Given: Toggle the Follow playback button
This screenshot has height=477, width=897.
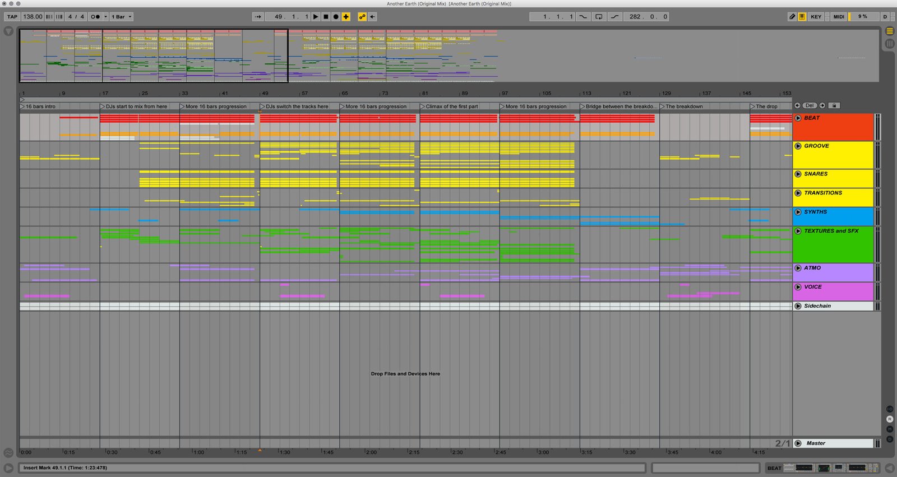Looking at the screenshot, I should click(x=258, y=17).
